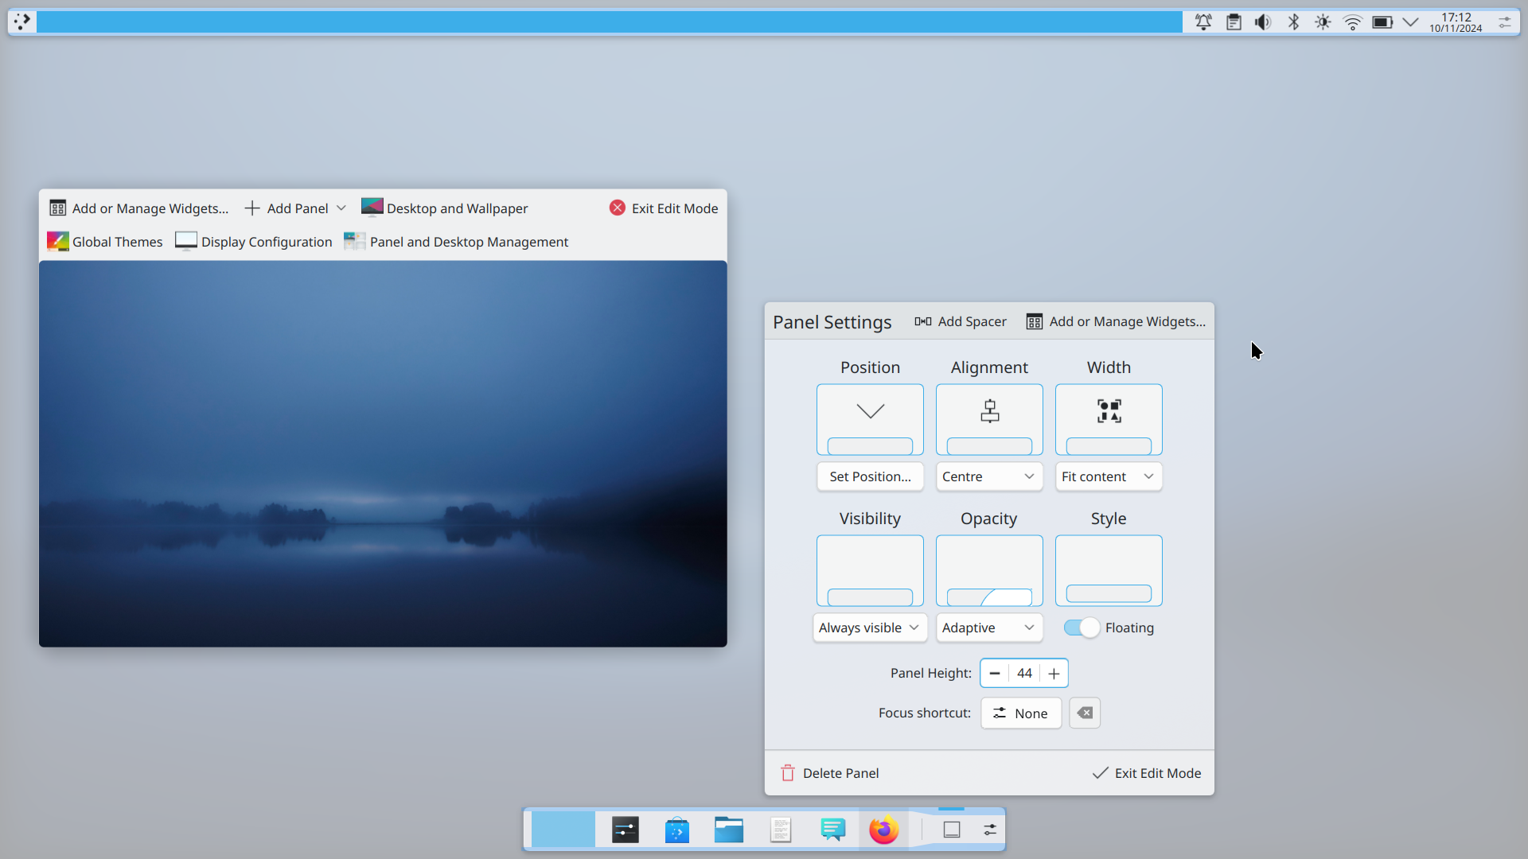Click the battery icon in system tray
The image size is (1528, 859).
1382,22
